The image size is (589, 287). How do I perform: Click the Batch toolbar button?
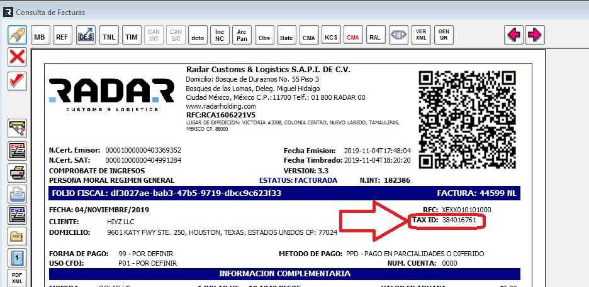[286, 35]
